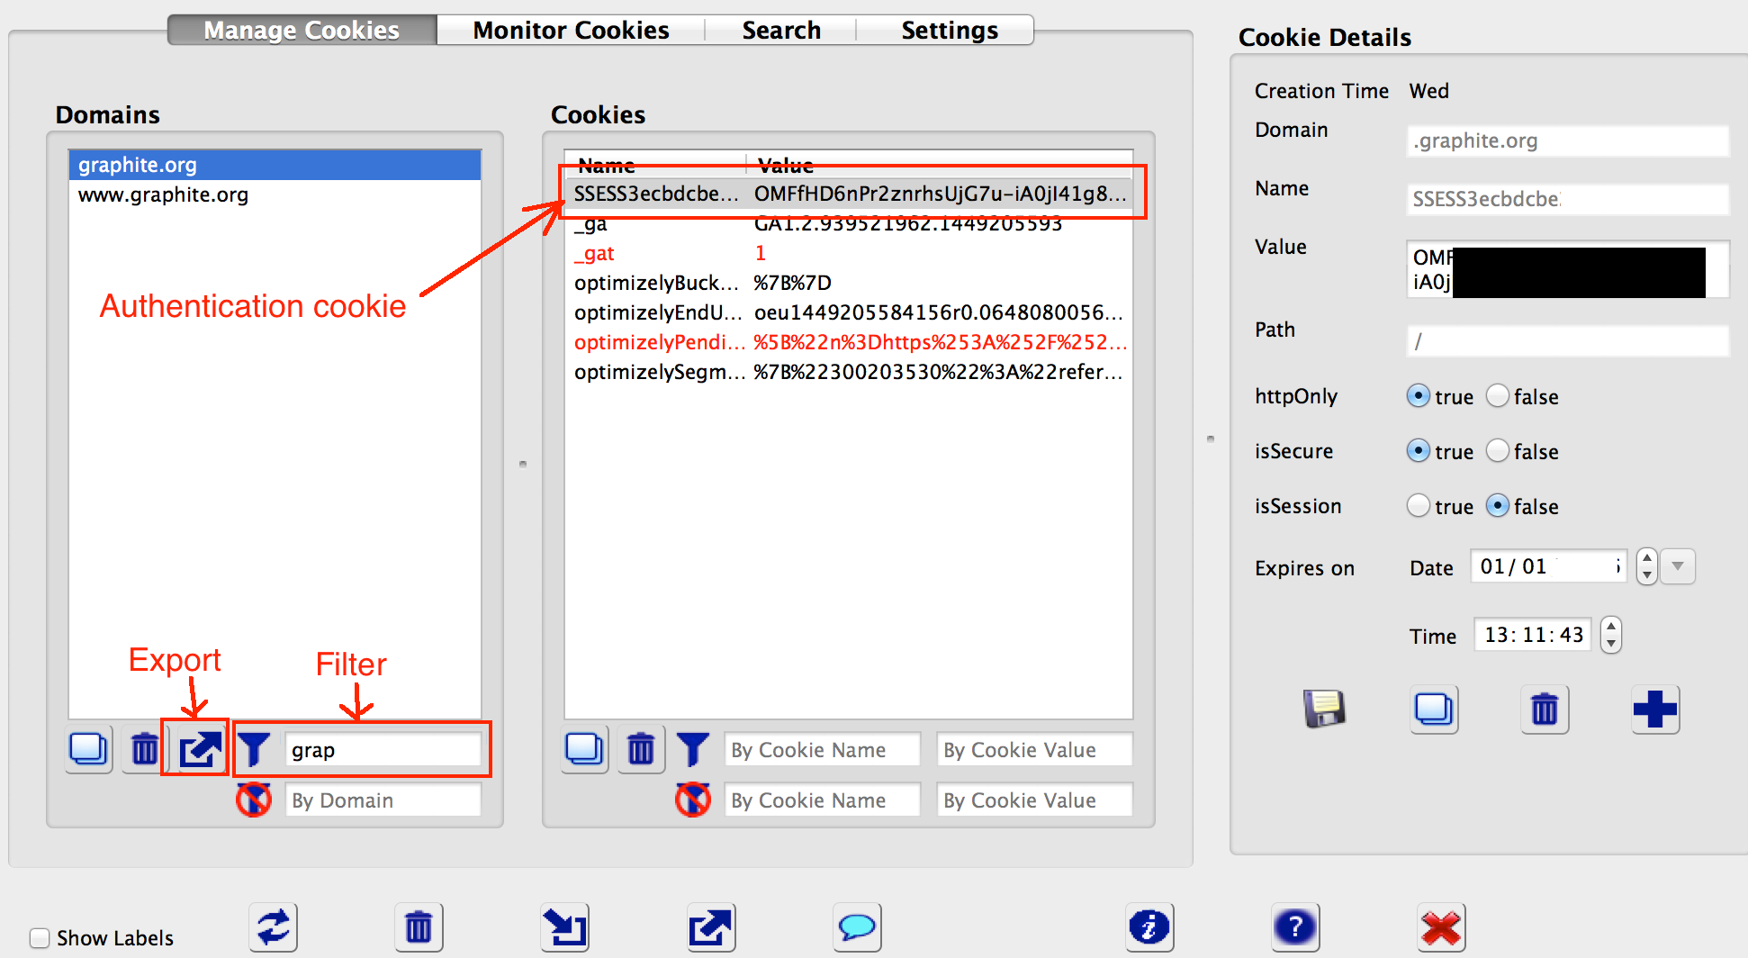Open the help question mark icon

tap(1295, 927)
